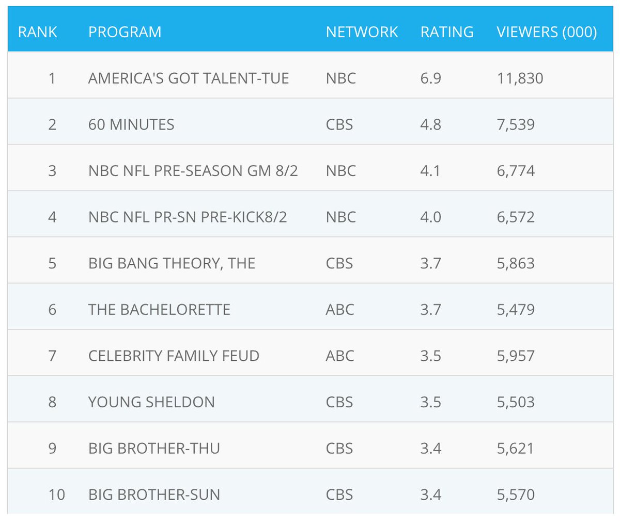Click the Big Brother-Sun program entry
The width and height of the screenshot is (620, 526).
pyautogui.click(x=154, y=495)
